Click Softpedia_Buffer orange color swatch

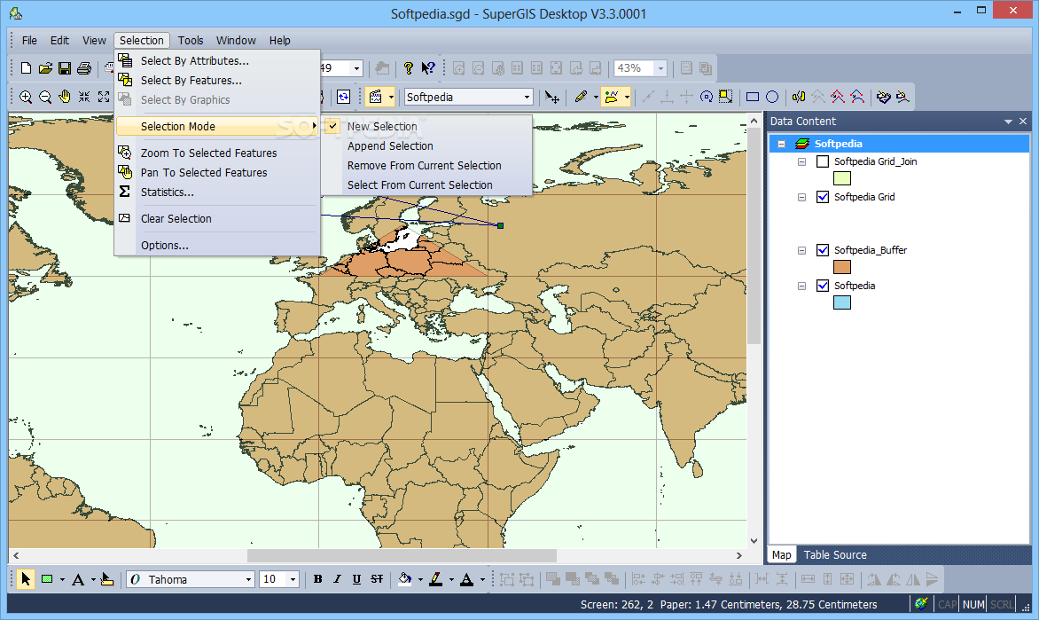click(x=841, y=267)
